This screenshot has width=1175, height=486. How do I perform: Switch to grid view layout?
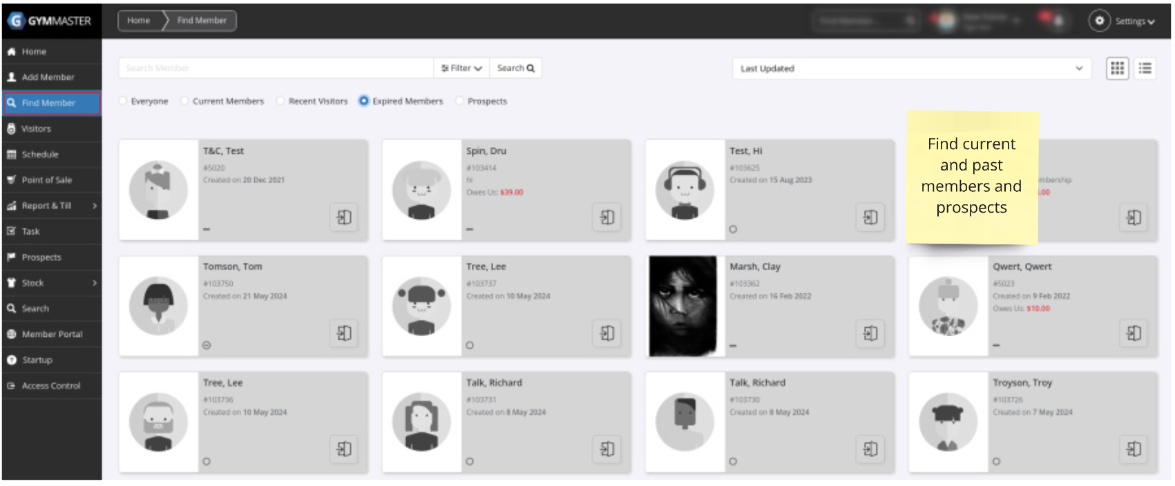(x=1117, y=68)
